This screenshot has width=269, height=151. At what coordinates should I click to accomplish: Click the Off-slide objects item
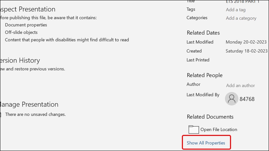pyautogui.click(x=21, y=32)
